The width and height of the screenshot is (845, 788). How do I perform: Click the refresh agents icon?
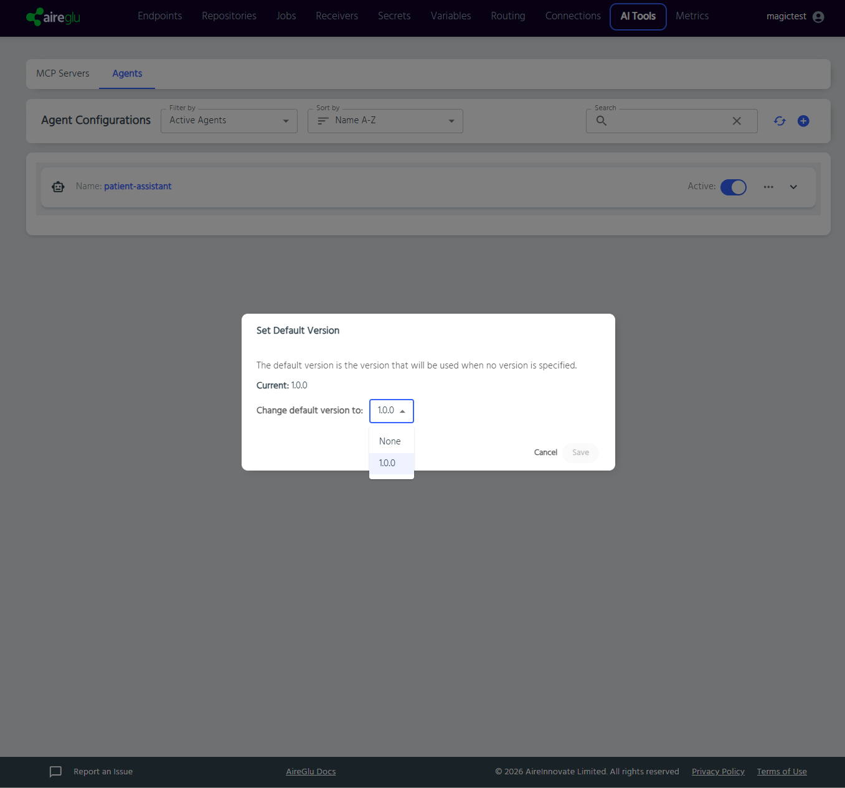(x=780, y=121)
